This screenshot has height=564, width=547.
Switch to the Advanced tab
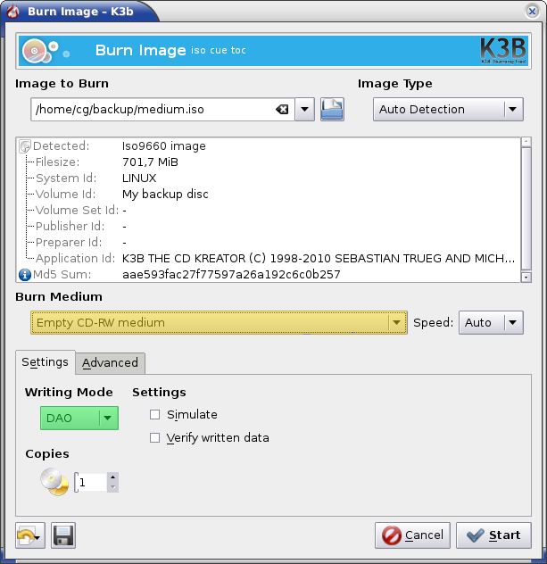point(110,362)
